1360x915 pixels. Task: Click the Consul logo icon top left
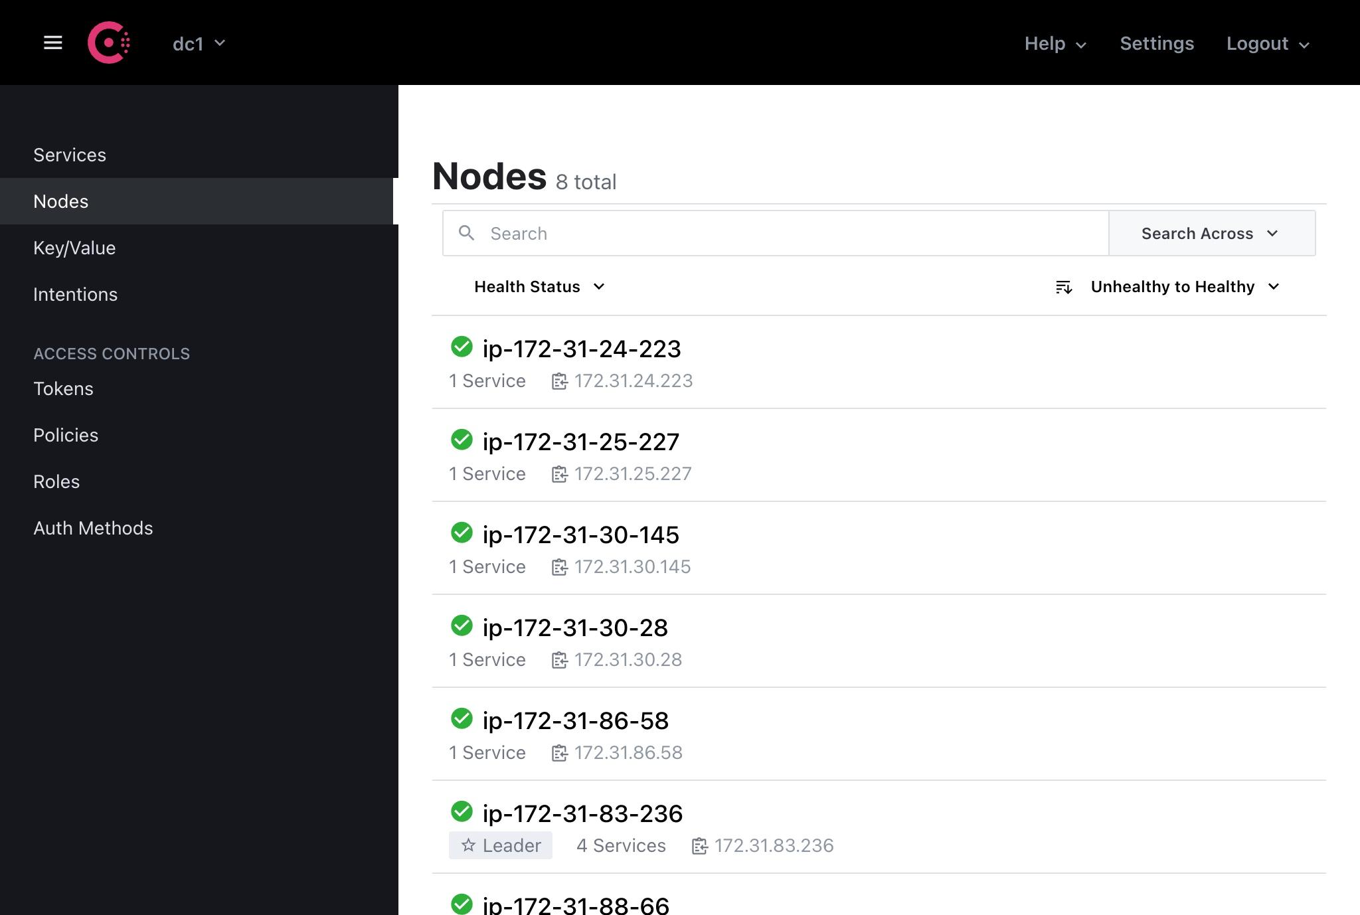click(x=110, y=43)
